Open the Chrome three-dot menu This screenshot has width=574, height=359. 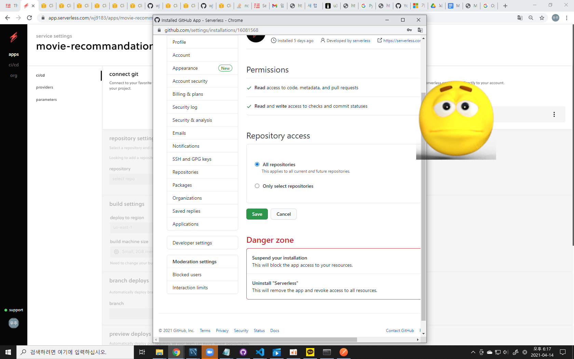pyautogui.click(x=566, y=18)
